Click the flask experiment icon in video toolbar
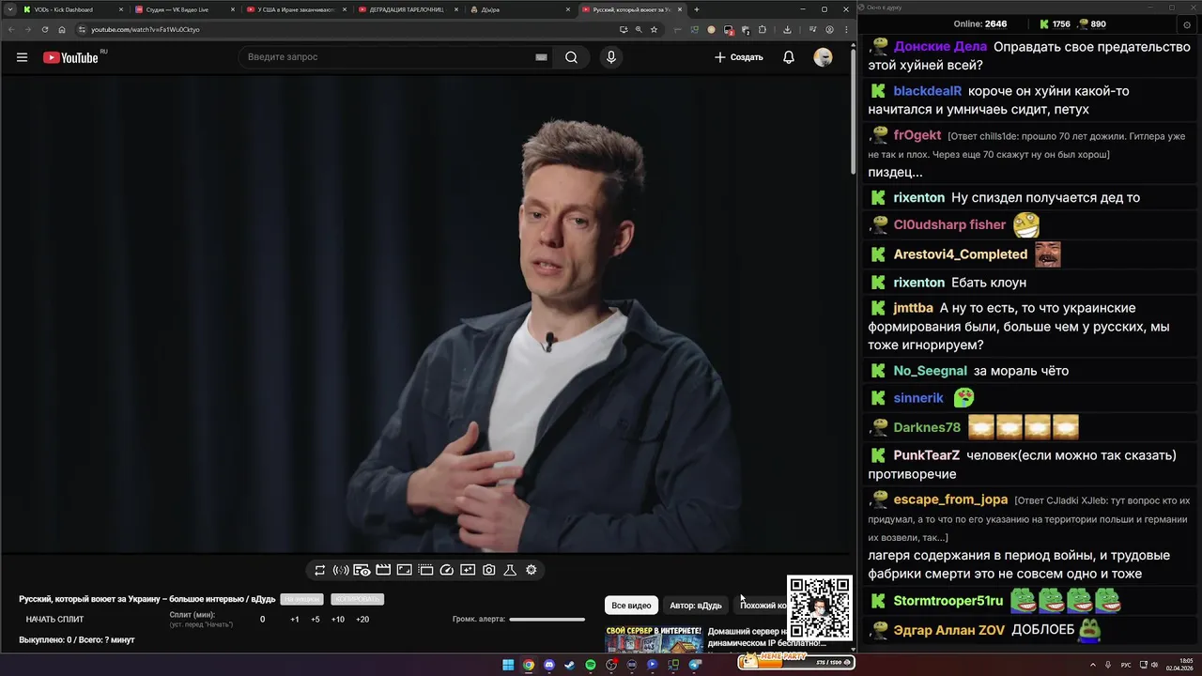Viewport: 1202px width, 676px height. pyautogui.click(x=510, y=570)
